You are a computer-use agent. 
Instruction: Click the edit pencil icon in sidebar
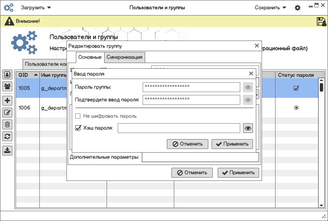click(x=7, y=113)
